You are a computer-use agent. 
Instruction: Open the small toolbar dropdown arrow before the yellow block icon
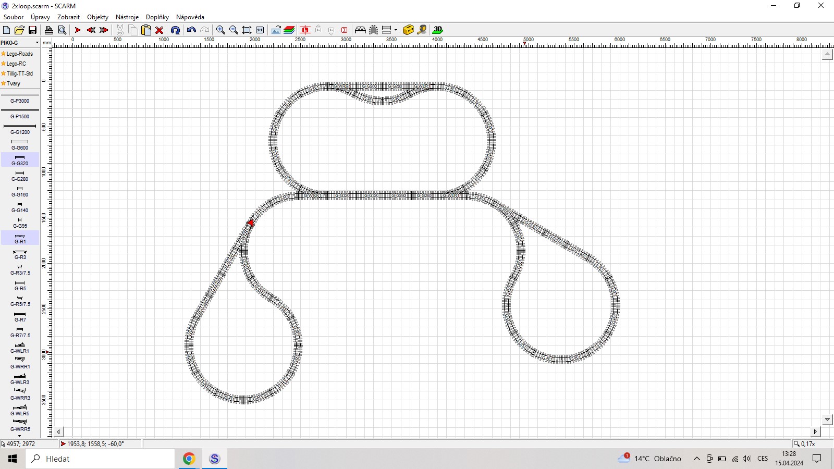click(x=396, y=30)
